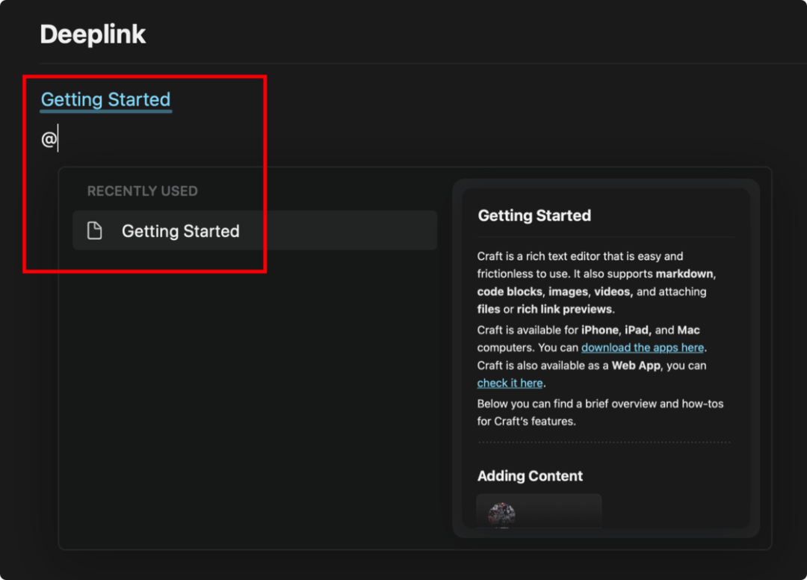Click the paragraph starting 'Craft is a rich text editor'
Image resolution: width=807 pixels, height=580 pixels.
597,283
